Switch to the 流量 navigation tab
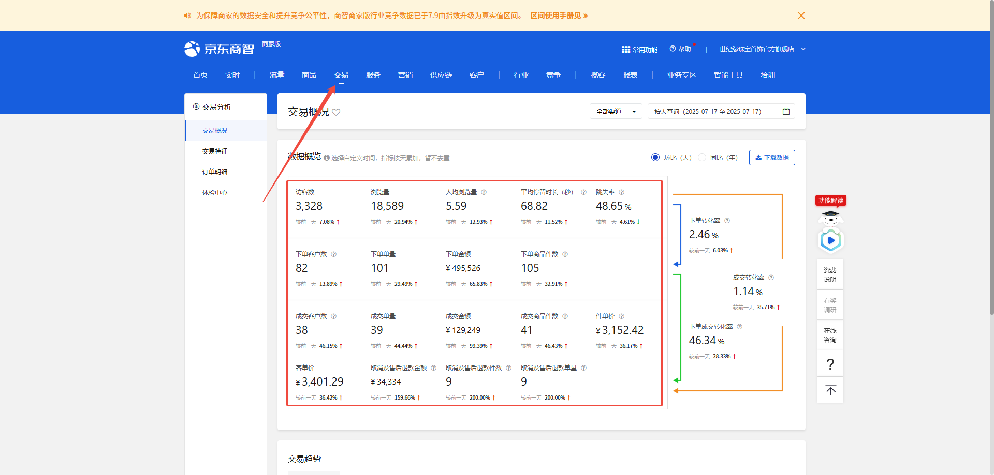Viewport: 994px width, 475px height. (x=277, y=75)
